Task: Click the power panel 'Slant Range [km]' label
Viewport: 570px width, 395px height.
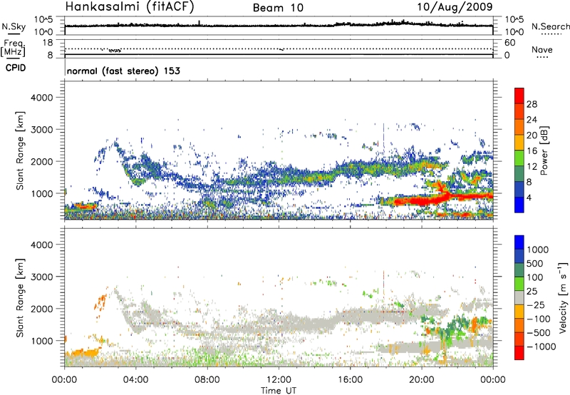Action: 20,150
